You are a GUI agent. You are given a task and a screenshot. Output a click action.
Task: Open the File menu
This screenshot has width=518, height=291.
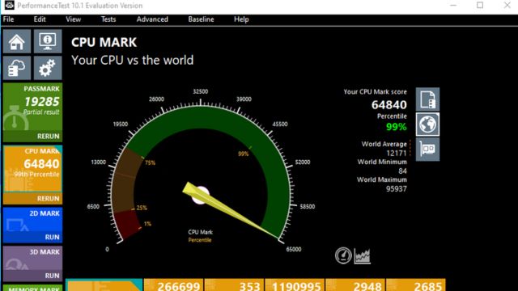[9, 19]
